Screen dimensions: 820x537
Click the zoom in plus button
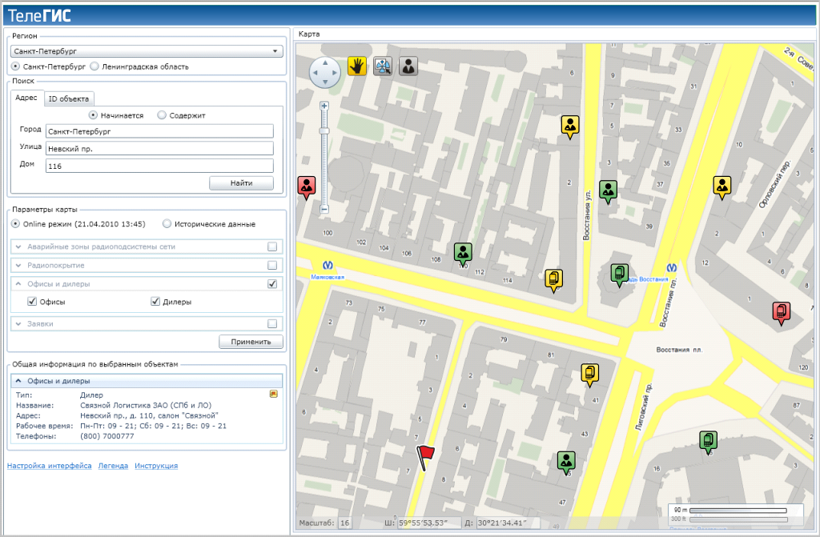[324, 106]
